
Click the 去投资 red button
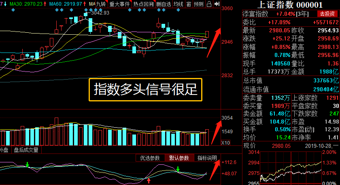(327, 14)
